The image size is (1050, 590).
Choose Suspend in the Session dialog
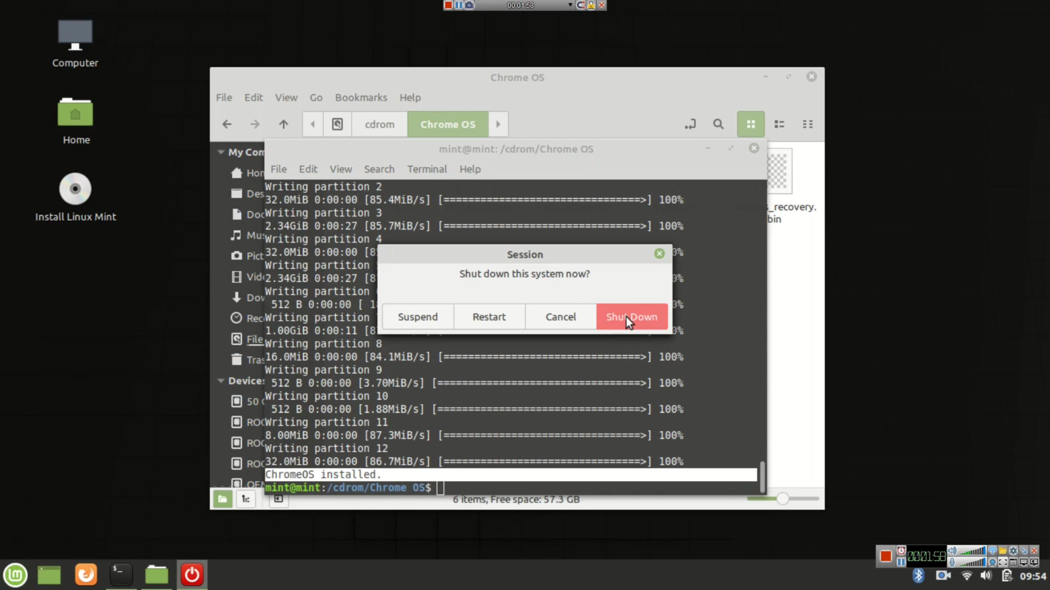click(x=418, y=316)
